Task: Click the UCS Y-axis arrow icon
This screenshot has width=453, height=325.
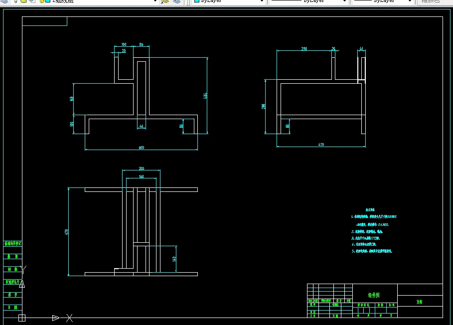Action: click(x=22, y=284)
